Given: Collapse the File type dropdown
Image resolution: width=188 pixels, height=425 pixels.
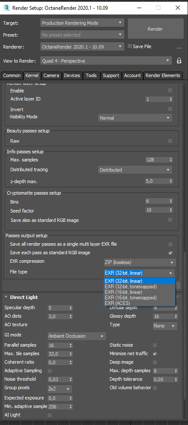Looking at the screenshot, I should click(x=139, y=273).
